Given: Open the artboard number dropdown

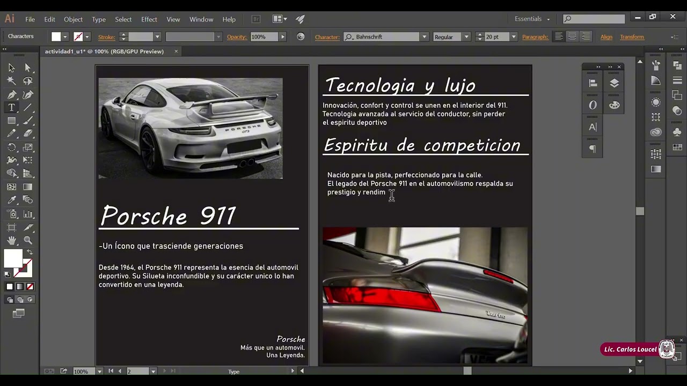Looking at the screenshot, I should coord(153,371).
